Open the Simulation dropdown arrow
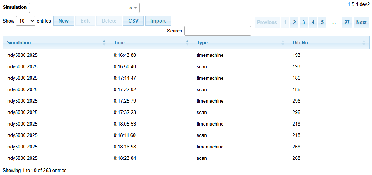 136,8
